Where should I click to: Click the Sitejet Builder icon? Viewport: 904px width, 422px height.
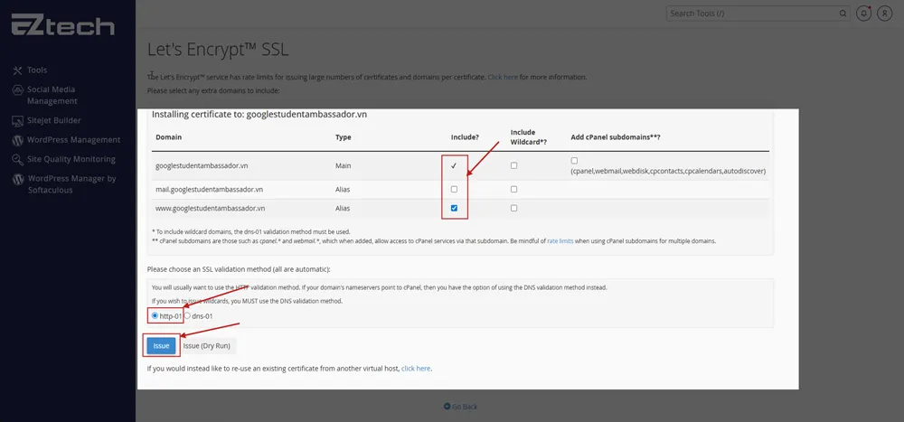[17, 121]
